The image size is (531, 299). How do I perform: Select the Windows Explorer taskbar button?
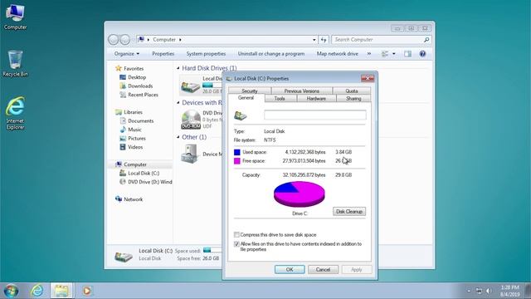pos(61,291)
